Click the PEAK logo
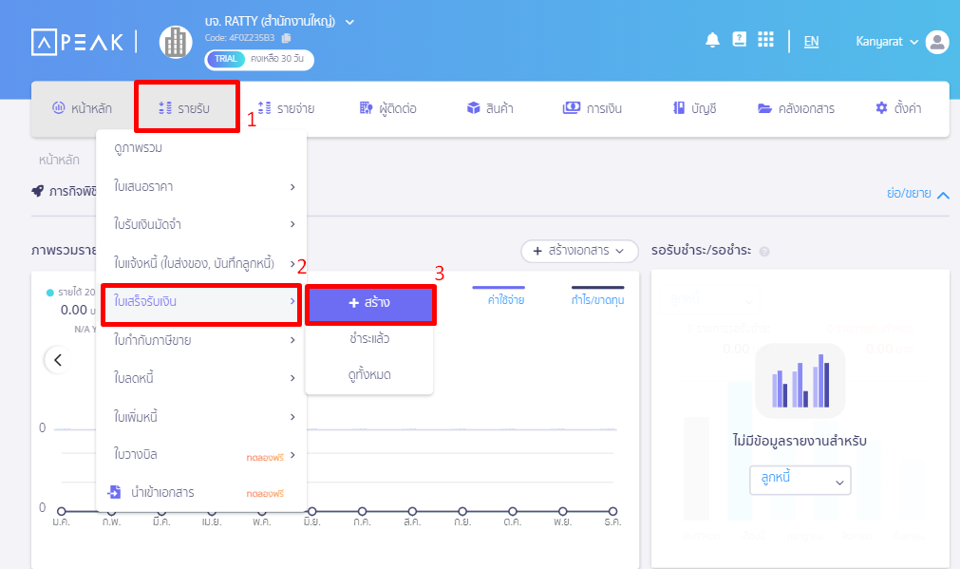960x569 pixels. click(76, 42)
